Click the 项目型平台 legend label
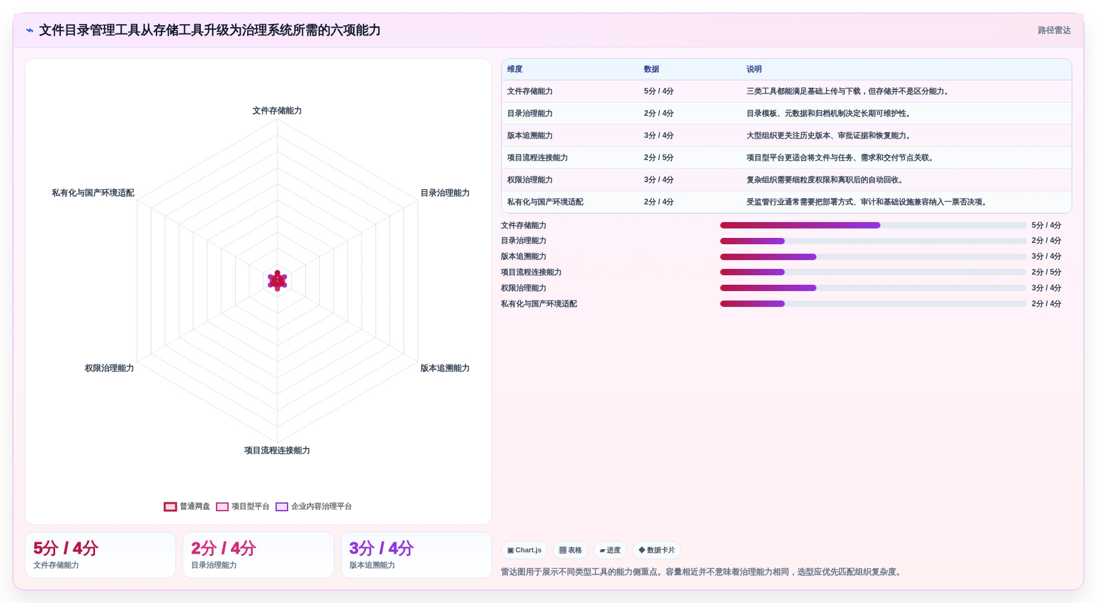This screenshot has height=603, width=1097. 250,507
